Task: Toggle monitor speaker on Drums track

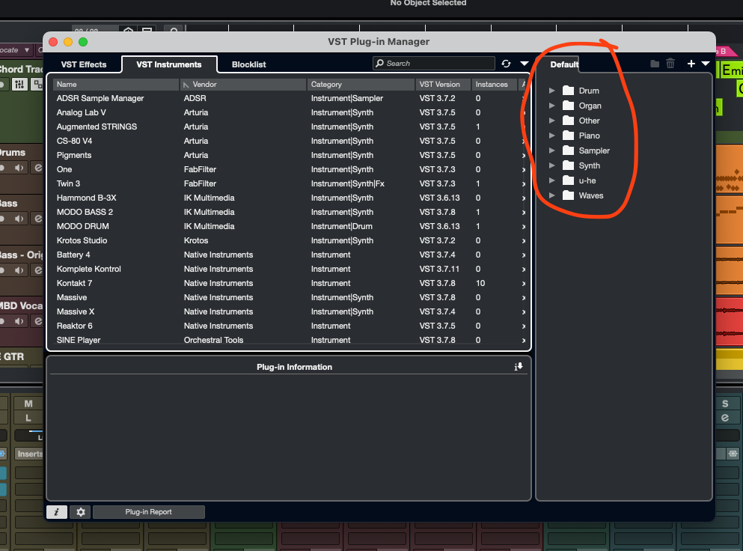Action: pos(19,168)
